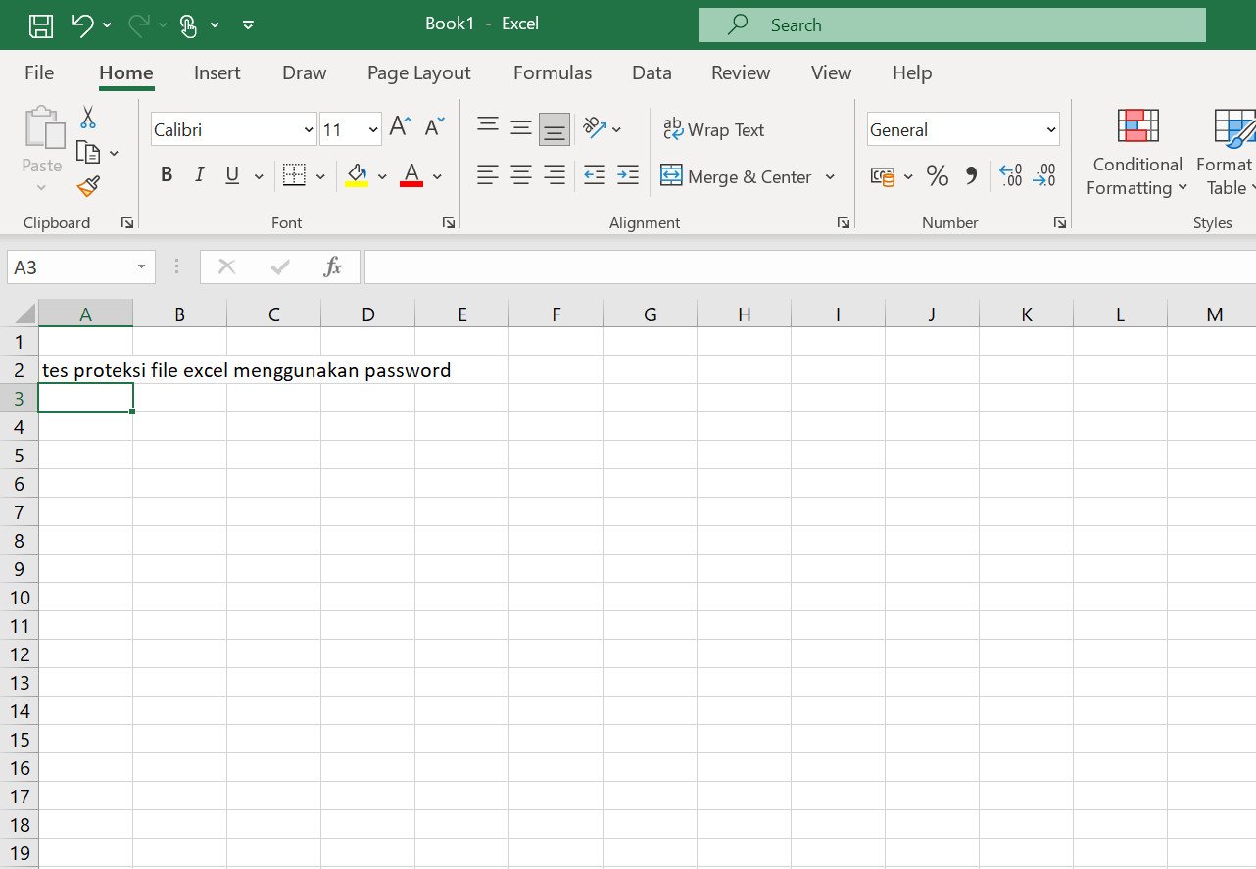Open fill color palette dropdown
The image size is (1256, 869).
pyautogui.click(x=382, y=177)
